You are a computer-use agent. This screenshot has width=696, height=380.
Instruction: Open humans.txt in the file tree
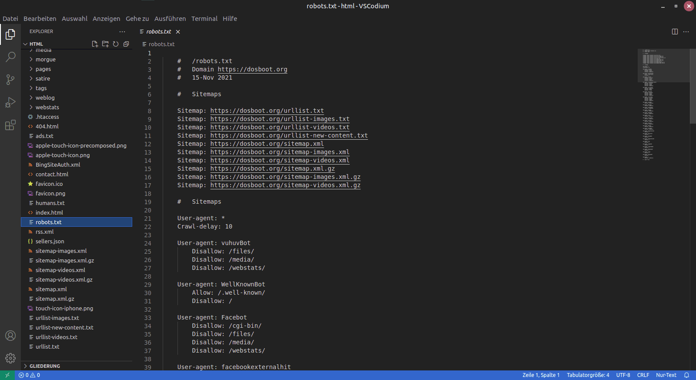(77, 203)
